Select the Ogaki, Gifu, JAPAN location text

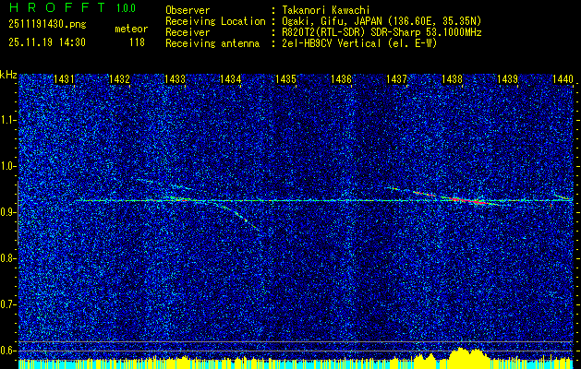point(380,22)
